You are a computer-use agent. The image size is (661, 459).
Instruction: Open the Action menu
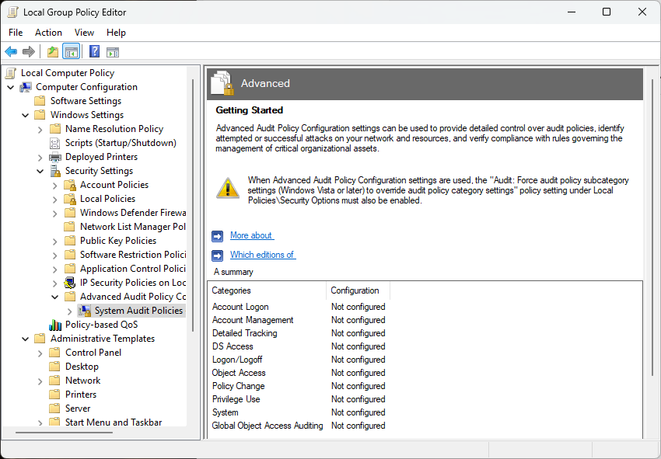pyautogui.click(x=48, y=33)
